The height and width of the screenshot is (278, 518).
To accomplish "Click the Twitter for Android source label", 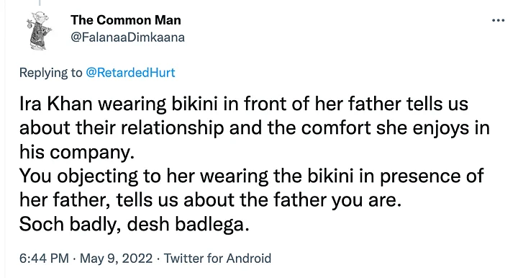I will coord(217,258).
